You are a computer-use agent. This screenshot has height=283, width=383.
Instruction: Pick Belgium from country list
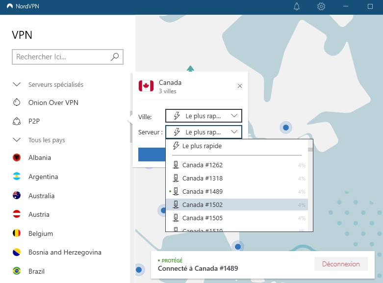click(41, 233)
